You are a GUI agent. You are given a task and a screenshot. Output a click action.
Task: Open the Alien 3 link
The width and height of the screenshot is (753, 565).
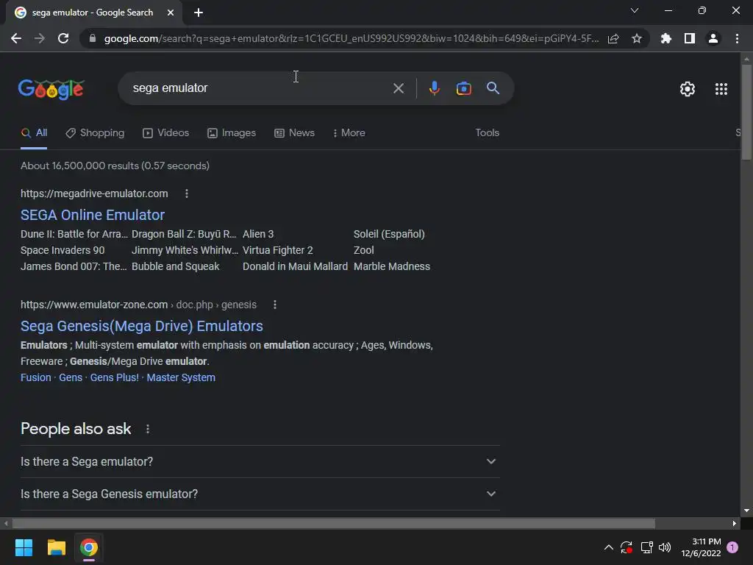pos(258,234)
